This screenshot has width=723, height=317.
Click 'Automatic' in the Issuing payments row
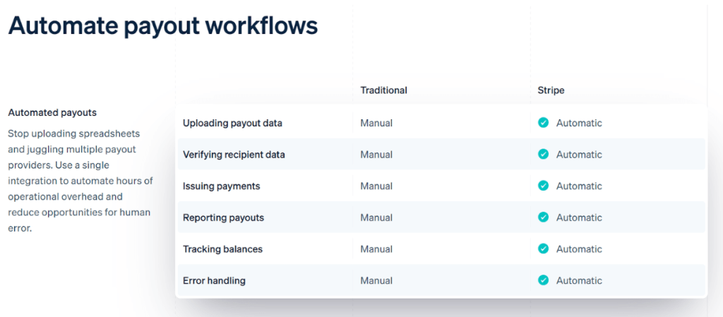click(x=579, y=186)
